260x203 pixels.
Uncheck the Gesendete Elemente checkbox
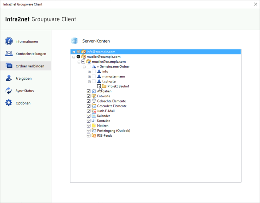(88, 106)
